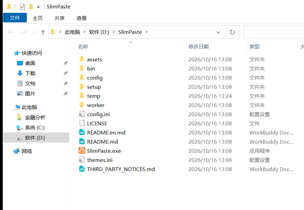Open the Customize Quick Access Toolbar dropdown

coord(38,7)
